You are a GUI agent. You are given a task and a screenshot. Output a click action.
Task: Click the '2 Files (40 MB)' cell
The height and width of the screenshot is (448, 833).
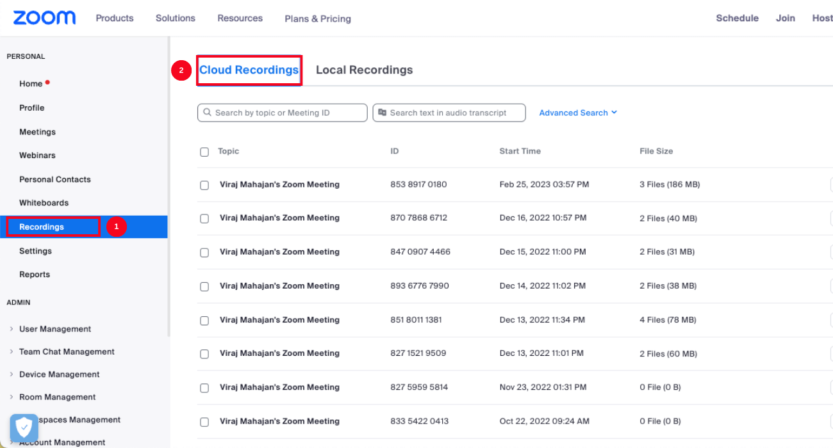[668, 218]
